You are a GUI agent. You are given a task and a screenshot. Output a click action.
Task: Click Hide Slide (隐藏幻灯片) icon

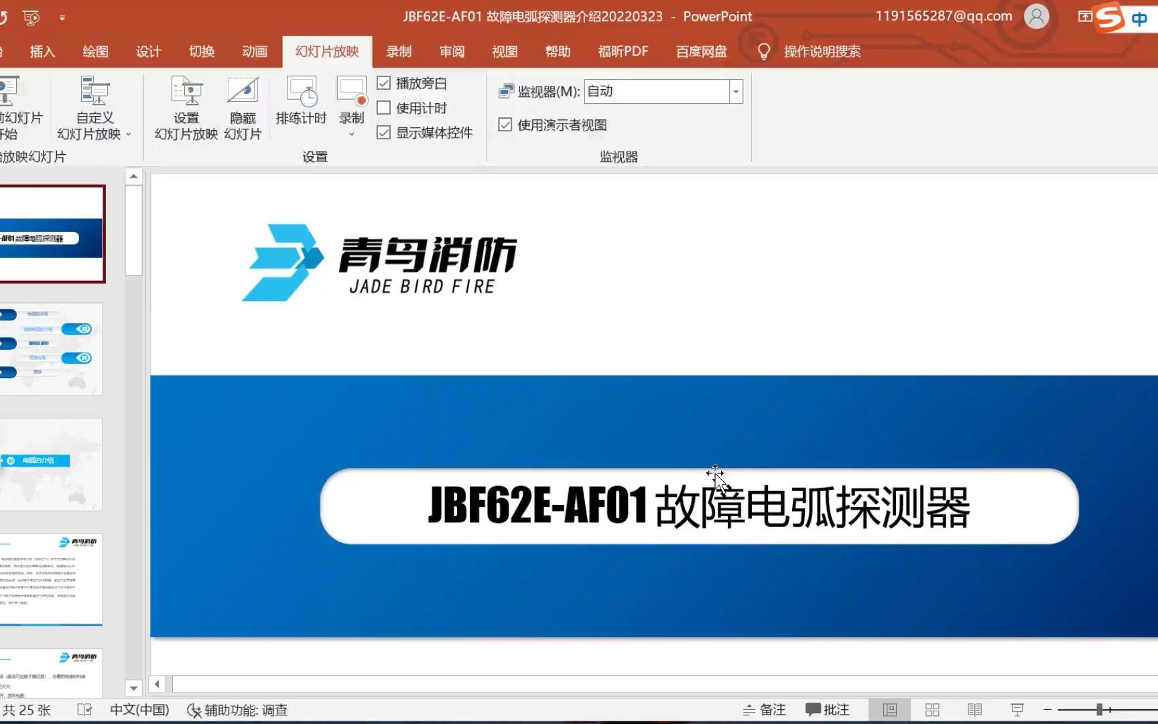243,109
